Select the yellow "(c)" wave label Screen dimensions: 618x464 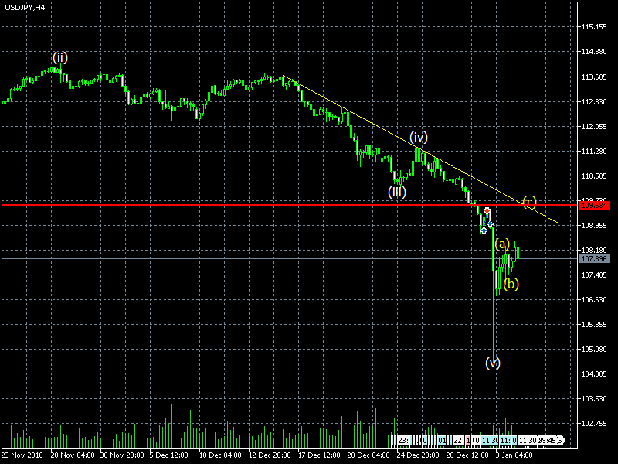pyautogui.click(x=529, y=203)
